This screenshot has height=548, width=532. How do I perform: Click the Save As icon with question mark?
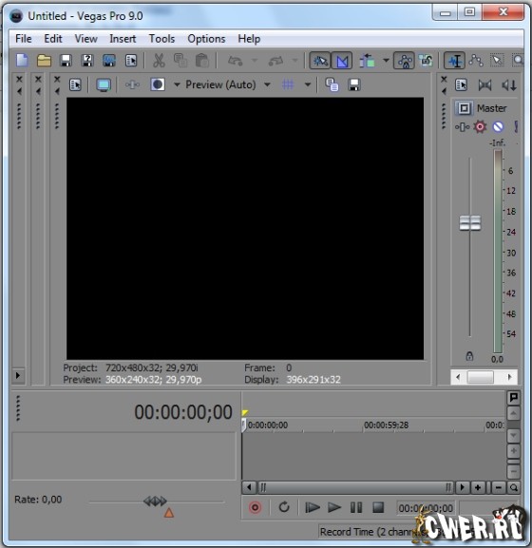tap(87, 61)
